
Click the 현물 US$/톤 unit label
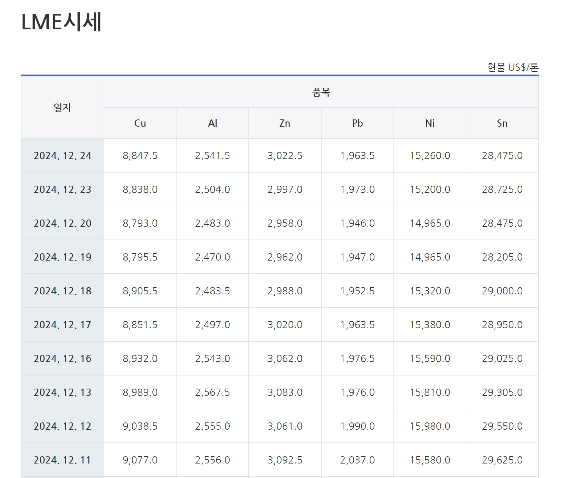tap(513, 67)
